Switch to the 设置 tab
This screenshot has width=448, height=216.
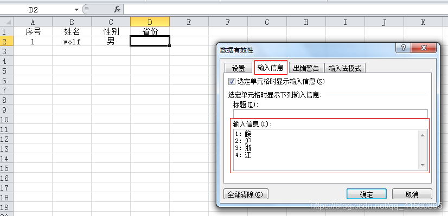tap(239, 68)
